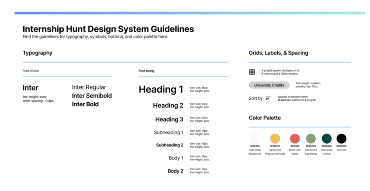Click the Inter Semibold sample
The width and height of the screenshot is (370, 191).
(x=92, y=96)
